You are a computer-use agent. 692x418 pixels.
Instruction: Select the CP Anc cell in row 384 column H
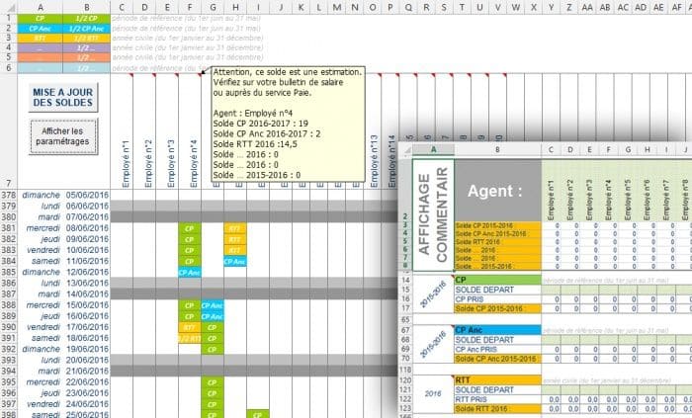click(x=235, y=262)
